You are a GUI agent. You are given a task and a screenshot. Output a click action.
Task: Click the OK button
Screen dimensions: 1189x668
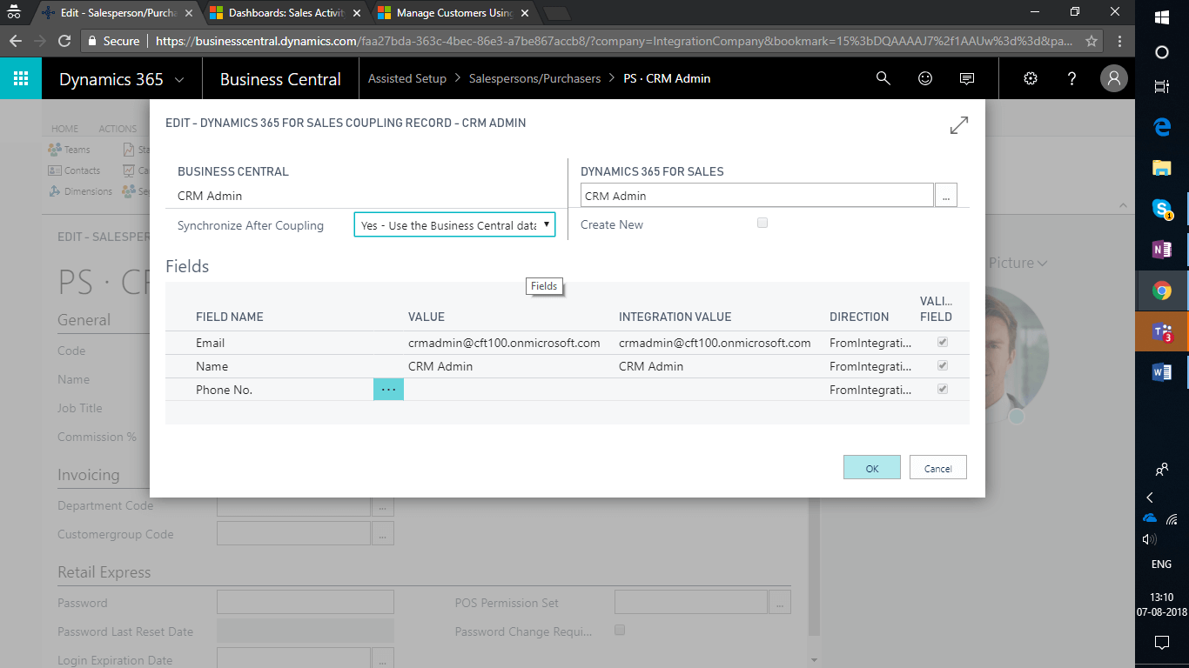click(871, 468)
